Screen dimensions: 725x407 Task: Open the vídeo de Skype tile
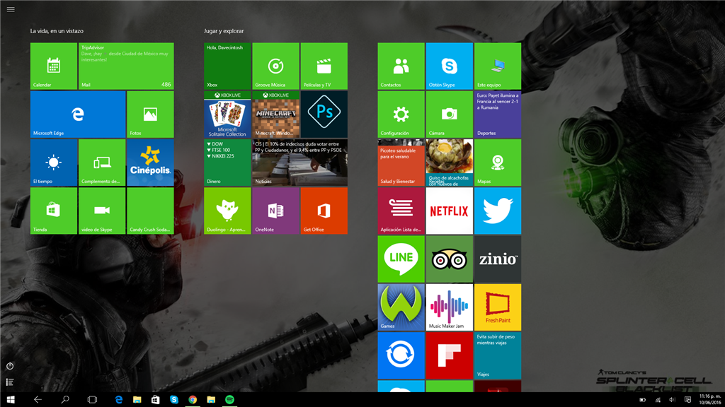tap(102, 211)
